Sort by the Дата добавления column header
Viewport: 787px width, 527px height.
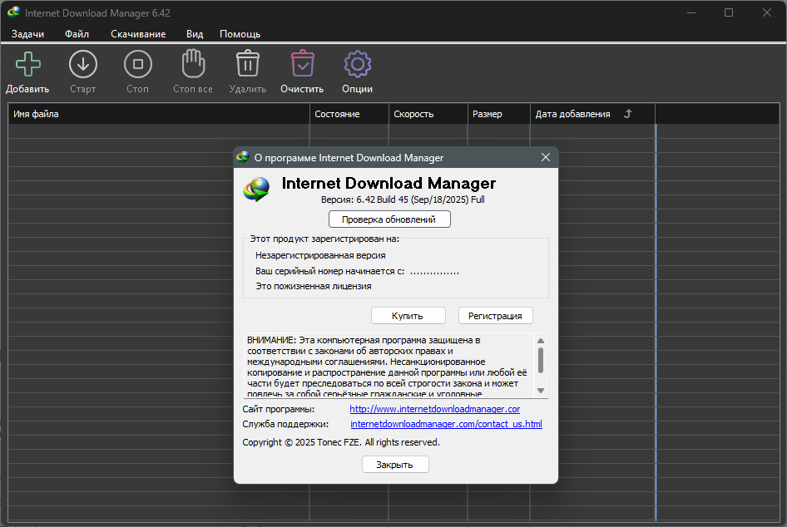pyautogui.click(x=572, y=114)
